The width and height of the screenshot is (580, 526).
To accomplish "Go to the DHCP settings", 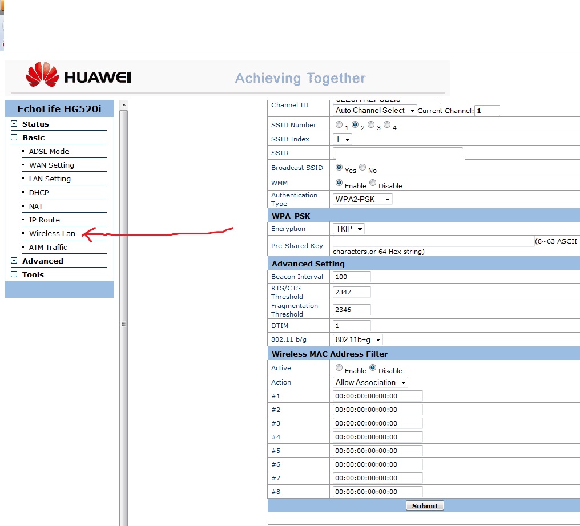I will pos(39,192).
